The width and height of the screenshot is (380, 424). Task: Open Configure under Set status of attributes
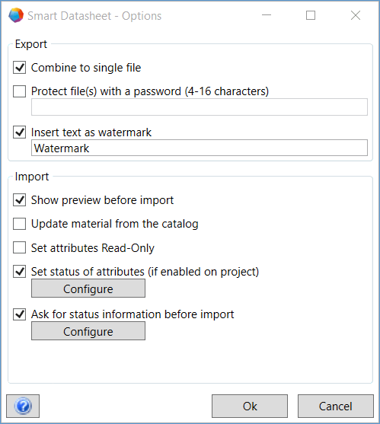(88, 289)
